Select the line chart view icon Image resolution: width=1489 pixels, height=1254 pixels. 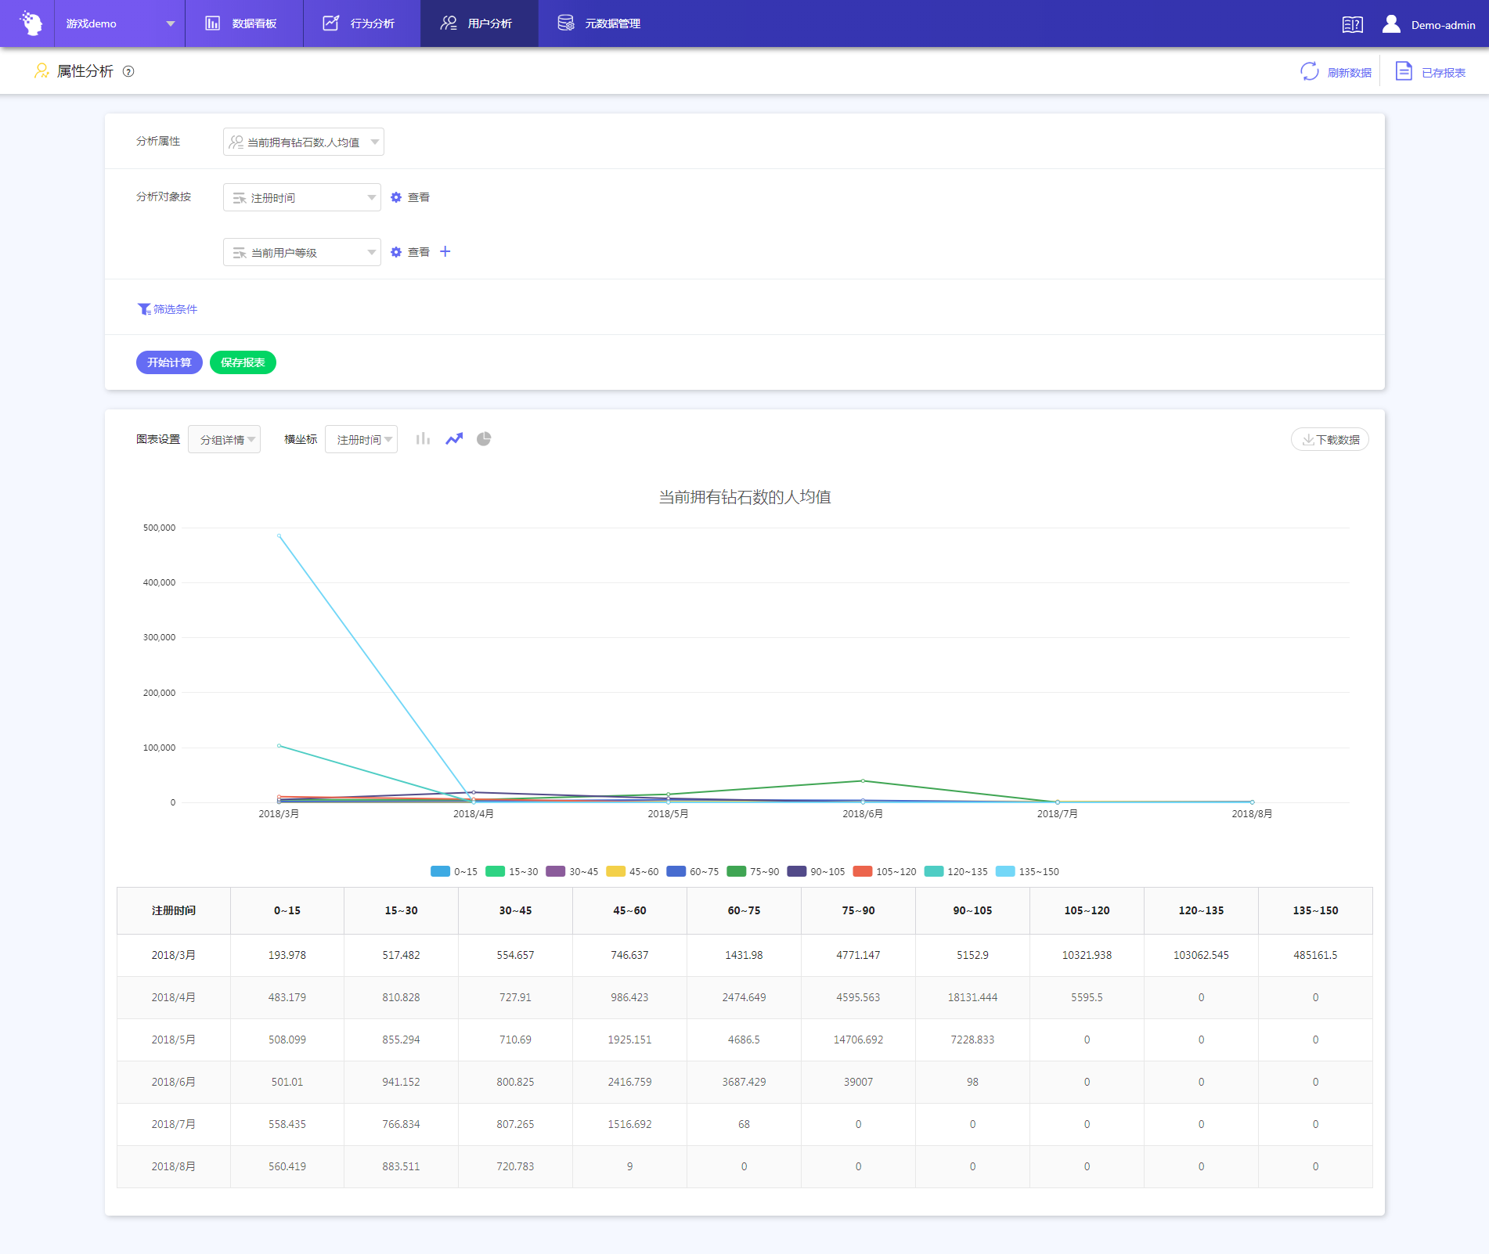(454, 439)
